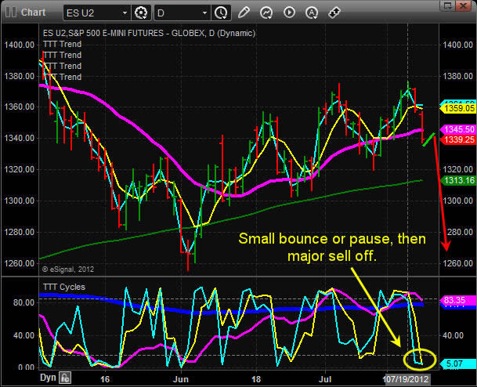
Task: Click the refresh chart arrow icon
Action: tap(266, 13)
